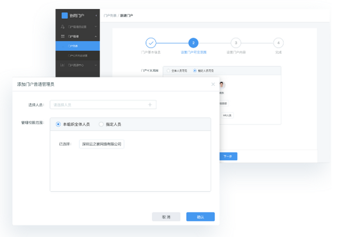Click the user avatar thumbnail
Screen dimensions: 348x237
pos(222,85)
